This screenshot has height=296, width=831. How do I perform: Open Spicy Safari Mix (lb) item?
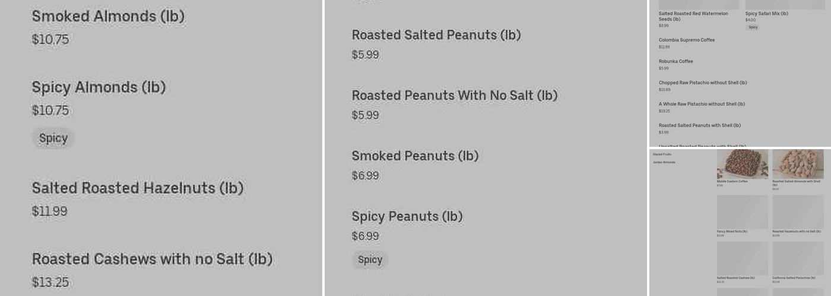(766, 14)
